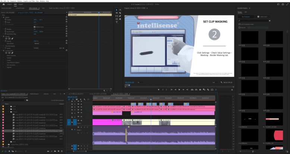Toggle the Local Templates Folder checkbox
The image size is (290, 154).
tap(240, 24)
